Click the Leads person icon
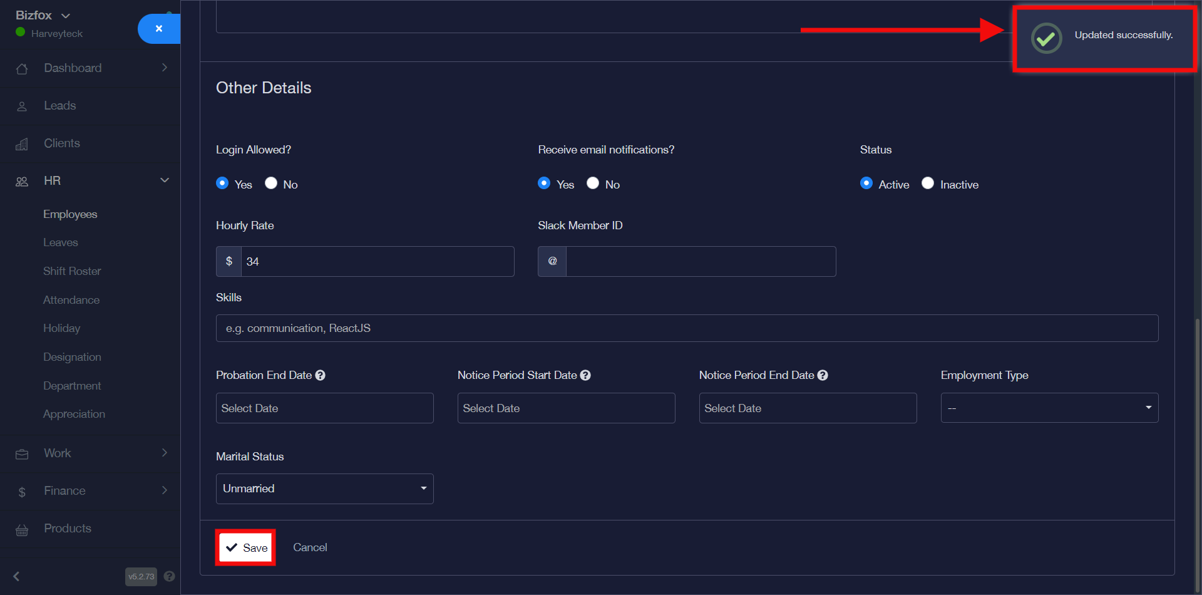This screenshot has height=595, width=1202. 22,106
